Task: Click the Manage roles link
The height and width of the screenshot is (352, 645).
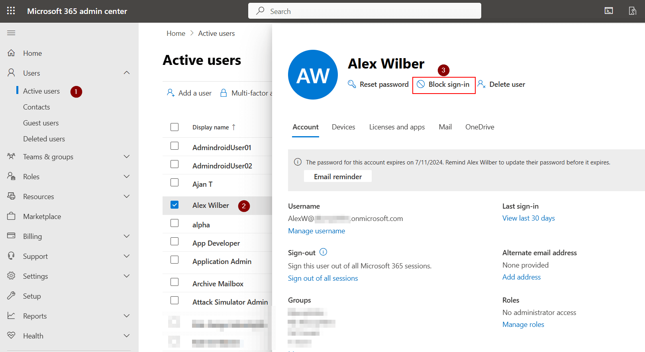Action: tap(523, 325)
